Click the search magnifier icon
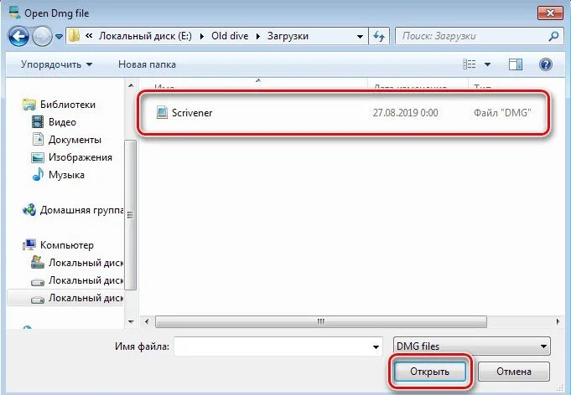Screen dimensions: 571x395 (553, 36)
